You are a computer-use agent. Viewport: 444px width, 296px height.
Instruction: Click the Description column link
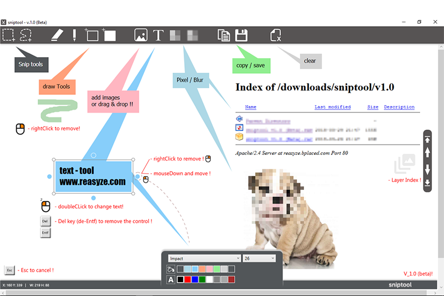(399, 107)
